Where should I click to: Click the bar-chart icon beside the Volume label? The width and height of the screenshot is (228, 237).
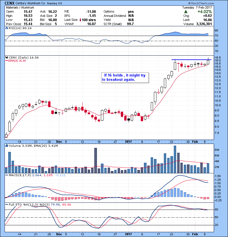click(7, 146)
